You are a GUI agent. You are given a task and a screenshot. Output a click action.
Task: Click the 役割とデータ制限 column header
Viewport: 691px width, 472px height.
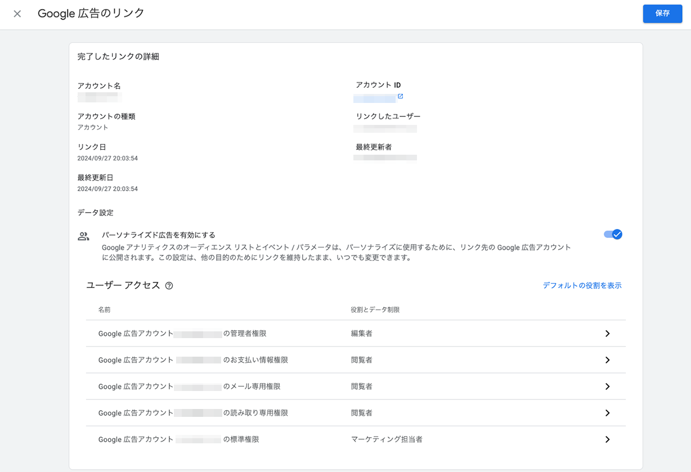(375, 310)
